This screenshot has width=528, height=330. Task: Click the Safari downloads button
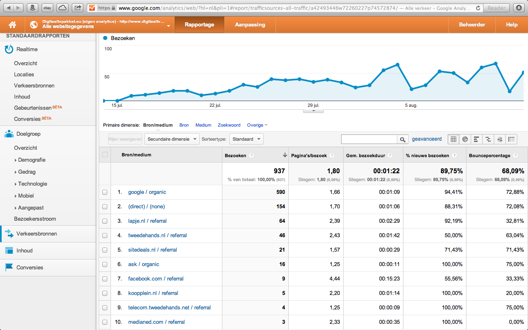[x=519, y=8]
